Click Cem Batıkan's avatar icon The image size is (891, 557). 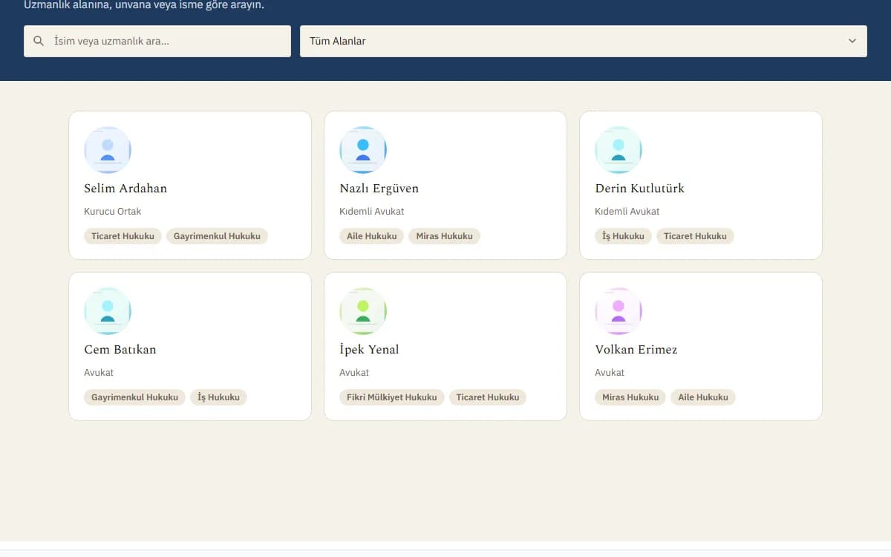coord(108,311)
